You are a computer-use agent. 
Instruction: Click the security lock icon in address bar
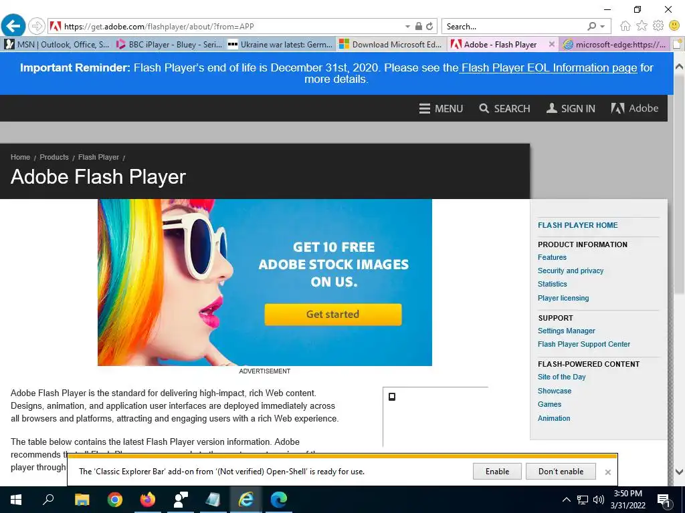click(419, 26)
